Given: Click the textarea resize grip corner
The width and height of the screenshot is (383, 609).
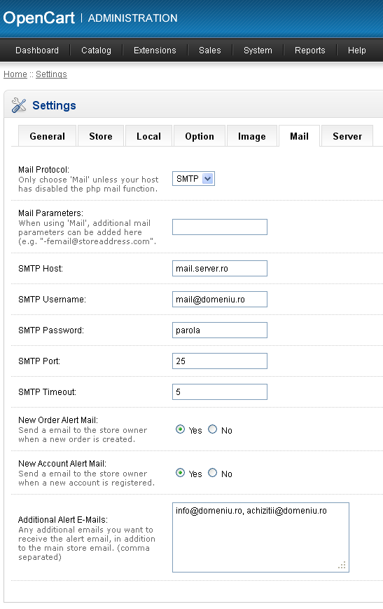Looking at the screenshot, I should coord(342,565).
